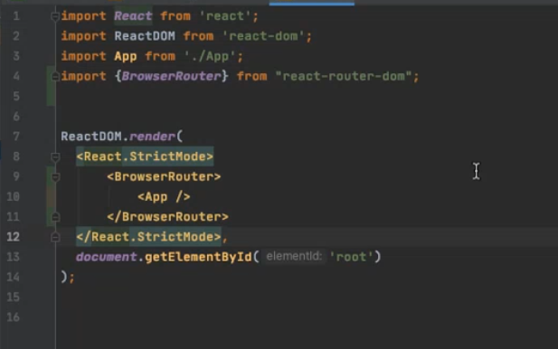This screenshot has width=558, height=349.
Task: Click ReactDOM identifier in line 2 import
Action: coord(145,36)
